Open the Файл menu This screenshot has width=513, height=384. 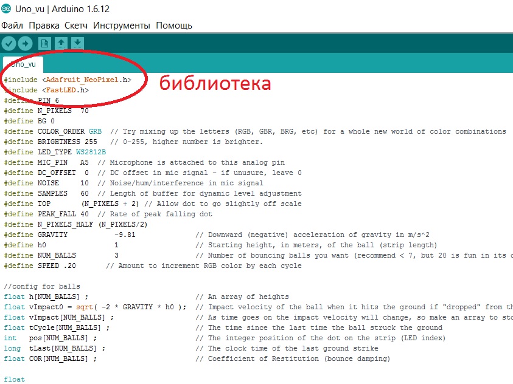tap(12, 26)
